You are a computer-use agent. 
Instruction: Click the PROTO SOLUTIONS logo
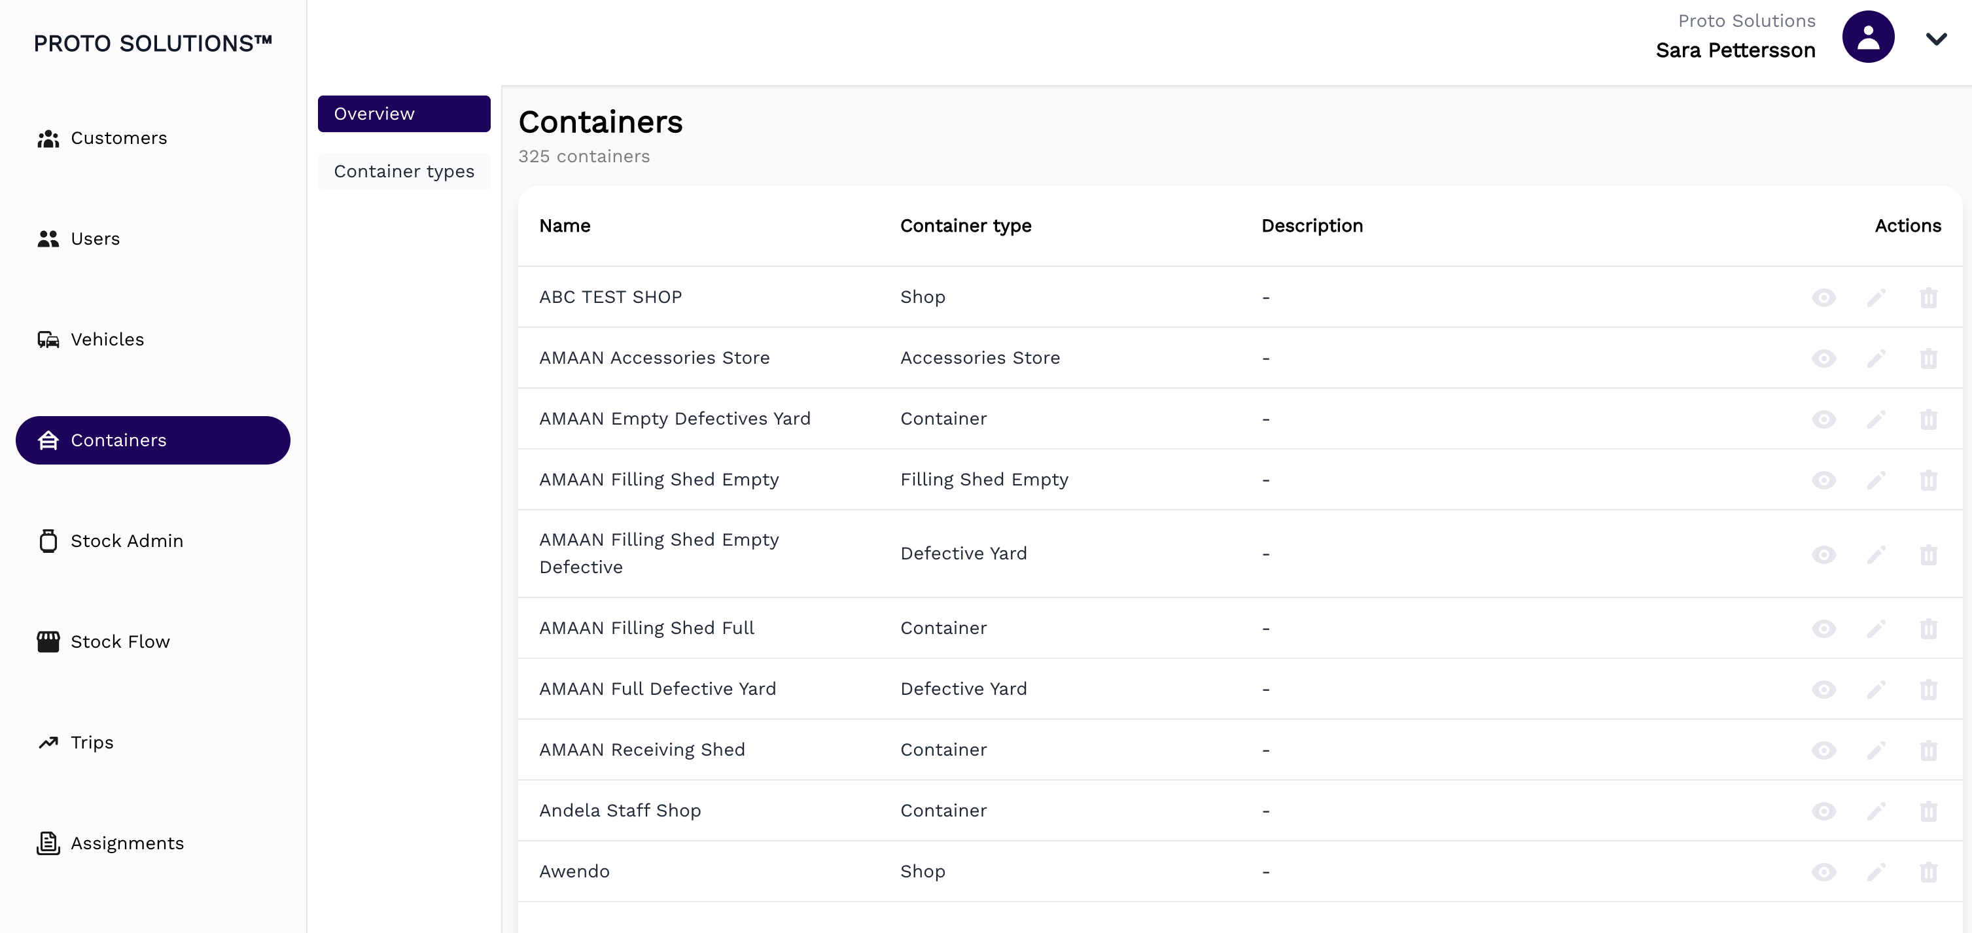(x=153, y=43)
